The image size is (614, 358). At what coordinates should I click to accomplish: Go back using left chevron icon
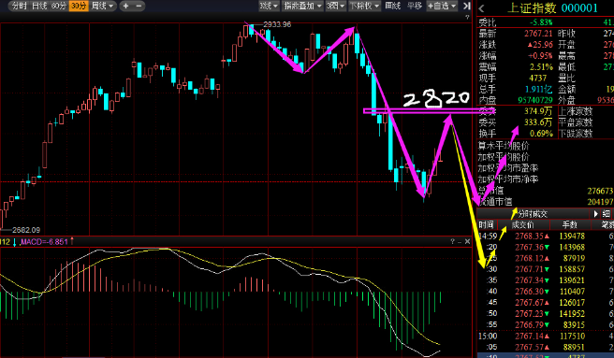click(482, 8)
